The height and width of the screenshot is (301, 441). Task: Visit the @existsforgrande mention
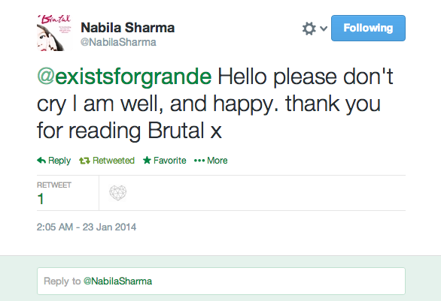point(124,77)
